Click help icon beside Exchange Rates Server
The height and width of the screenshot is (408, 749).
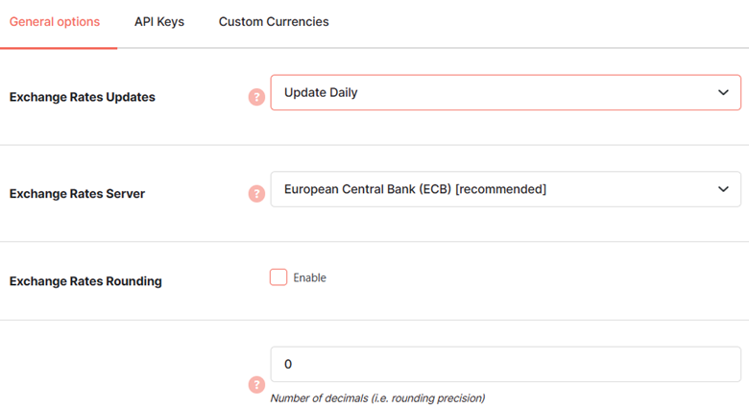[256, 194]
